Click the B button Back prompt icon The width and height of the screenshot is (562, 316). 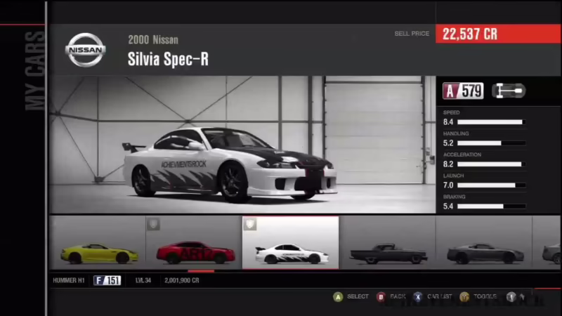(381, 296)
